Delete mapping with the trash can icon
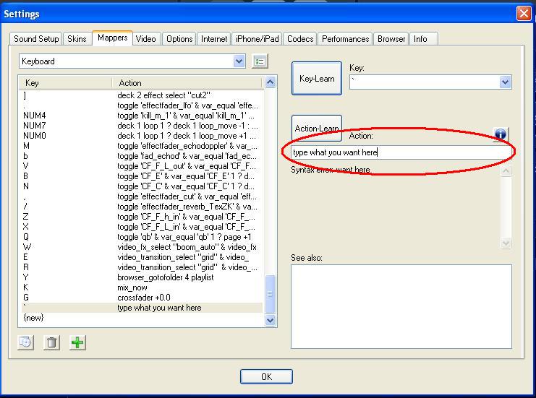 click(x=51, y=342)
